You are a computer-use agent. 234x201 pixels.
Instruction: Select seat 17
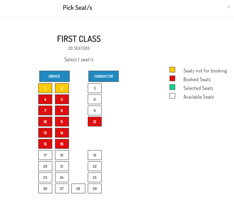(x=45, y=155)
